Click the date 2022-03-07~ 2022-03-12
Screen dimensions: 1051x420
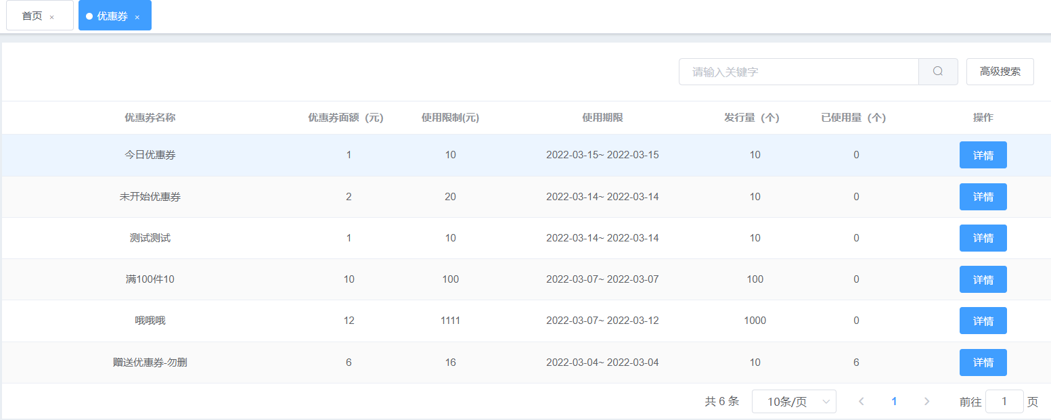602,321
